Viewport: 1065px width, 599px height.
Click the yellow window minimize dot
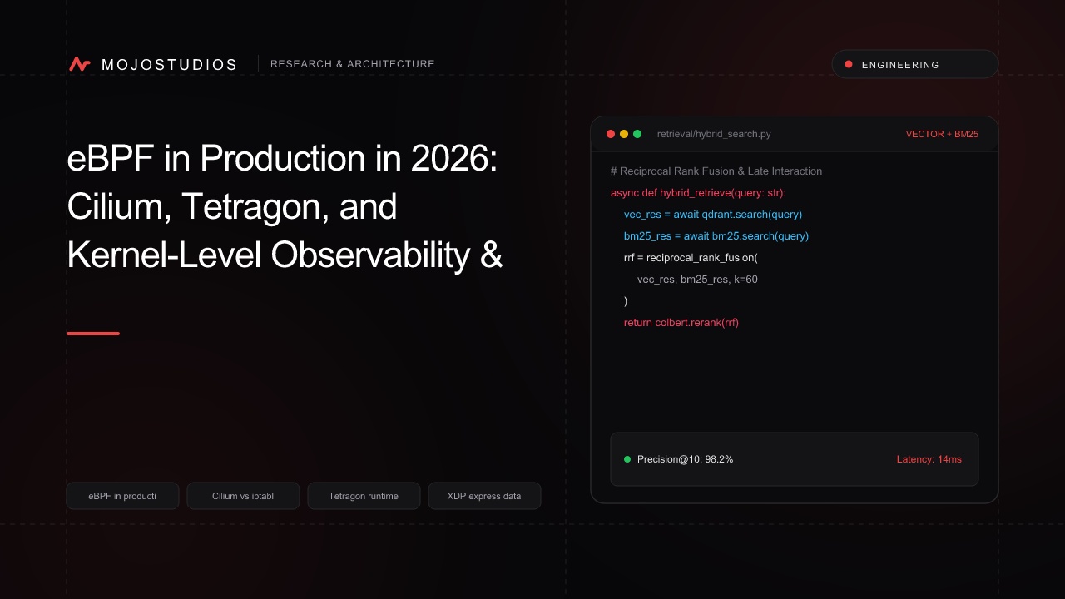[624, 134]
